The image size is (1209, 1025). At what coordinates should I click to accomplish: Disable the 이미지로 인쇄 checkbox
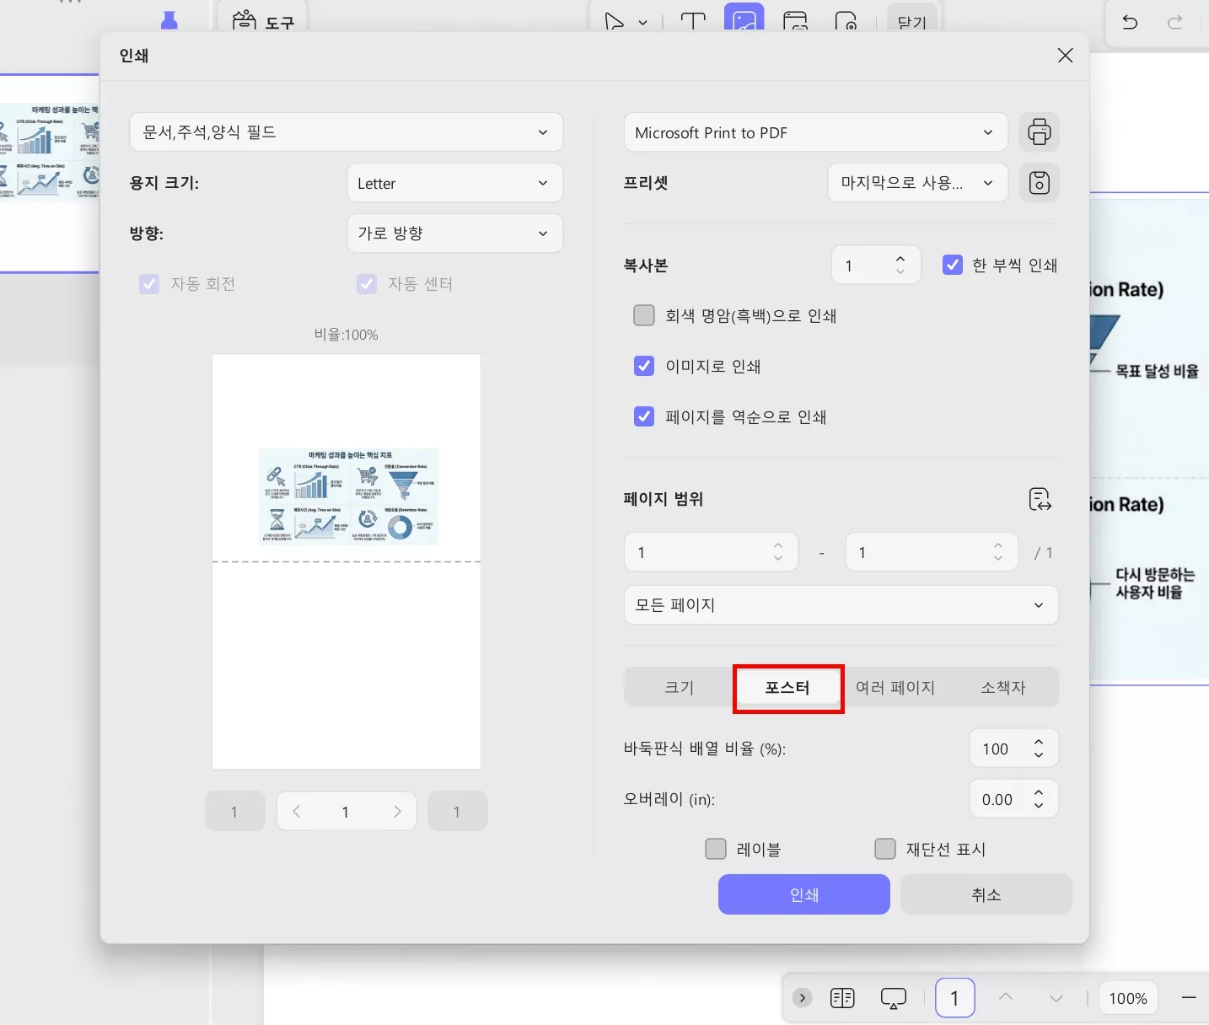tap(644, 366)
